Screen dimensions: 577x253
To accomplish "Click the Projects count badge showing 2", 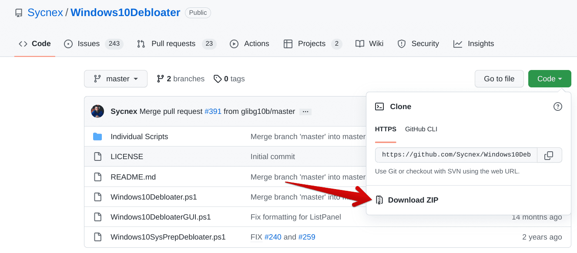I will (337, 44).
